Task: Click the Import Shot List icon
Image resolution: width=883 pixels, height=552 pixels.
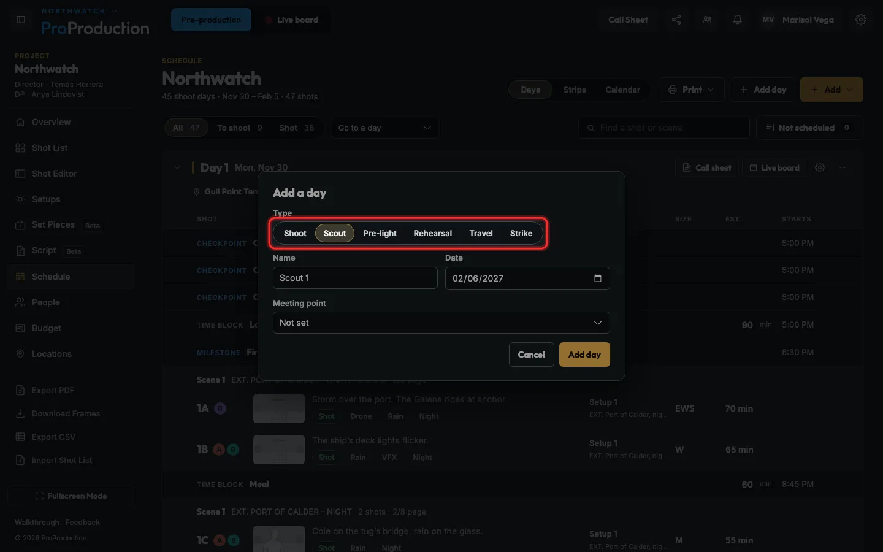Action: [x=20, y=460]
